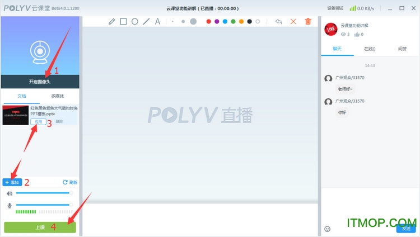420x237 pixels.
Task: Switch to the 多媒体 tab
Action: 57,96
